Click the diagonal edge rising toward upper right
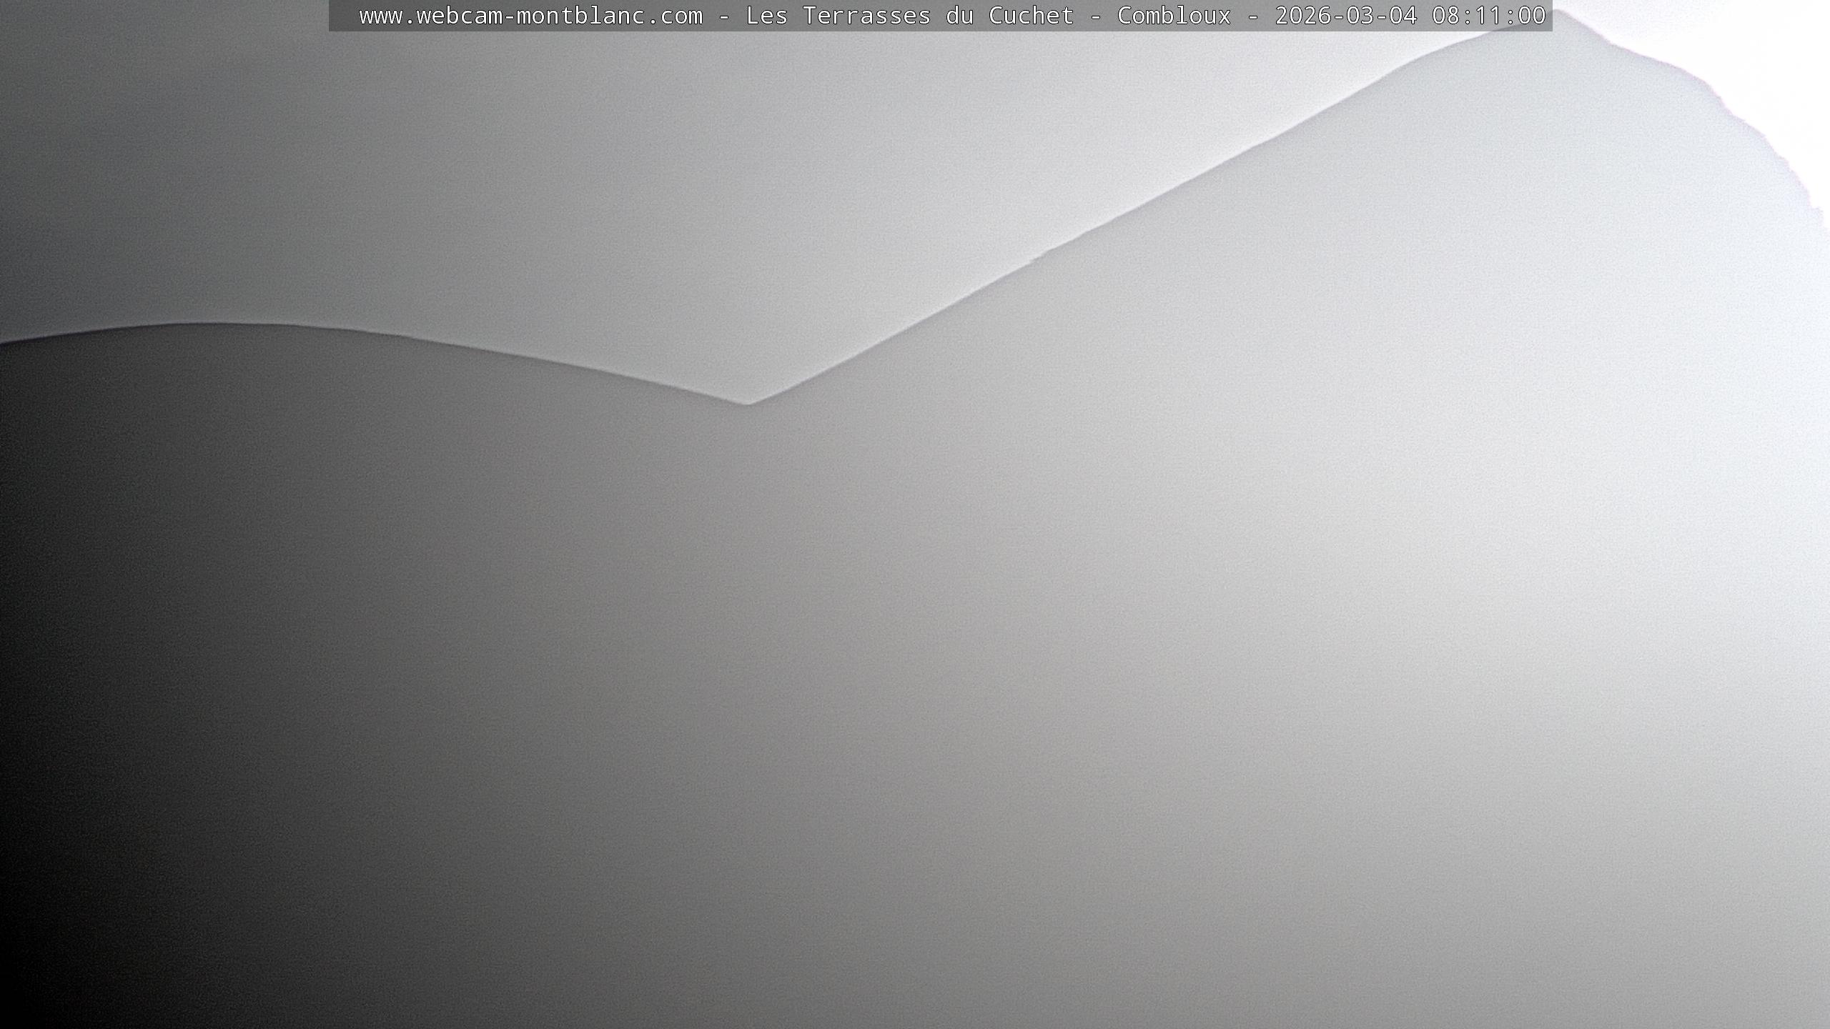Image resolution: width=1830 pixels, height=1029 pixels. 1144,204
